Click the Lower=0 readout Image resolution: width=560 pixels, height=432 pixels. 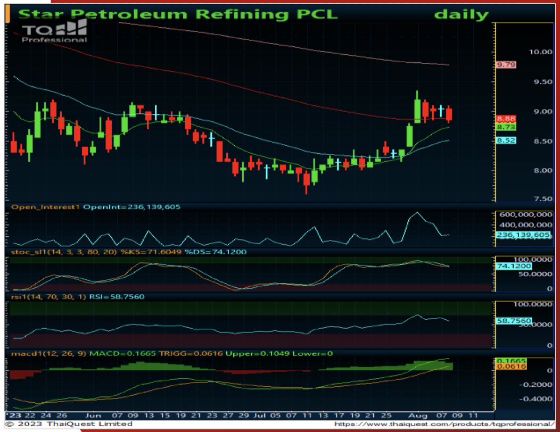point(312,354)
